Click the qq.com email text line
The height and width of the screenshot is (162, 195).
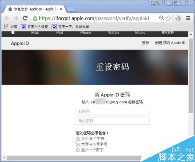[x=112, y=102]
